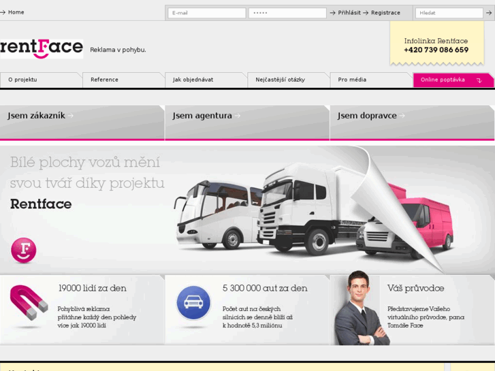Click the Reklama v pohybu tagline
The height and width of the screenshot is (371, 495).
point(118,50)
